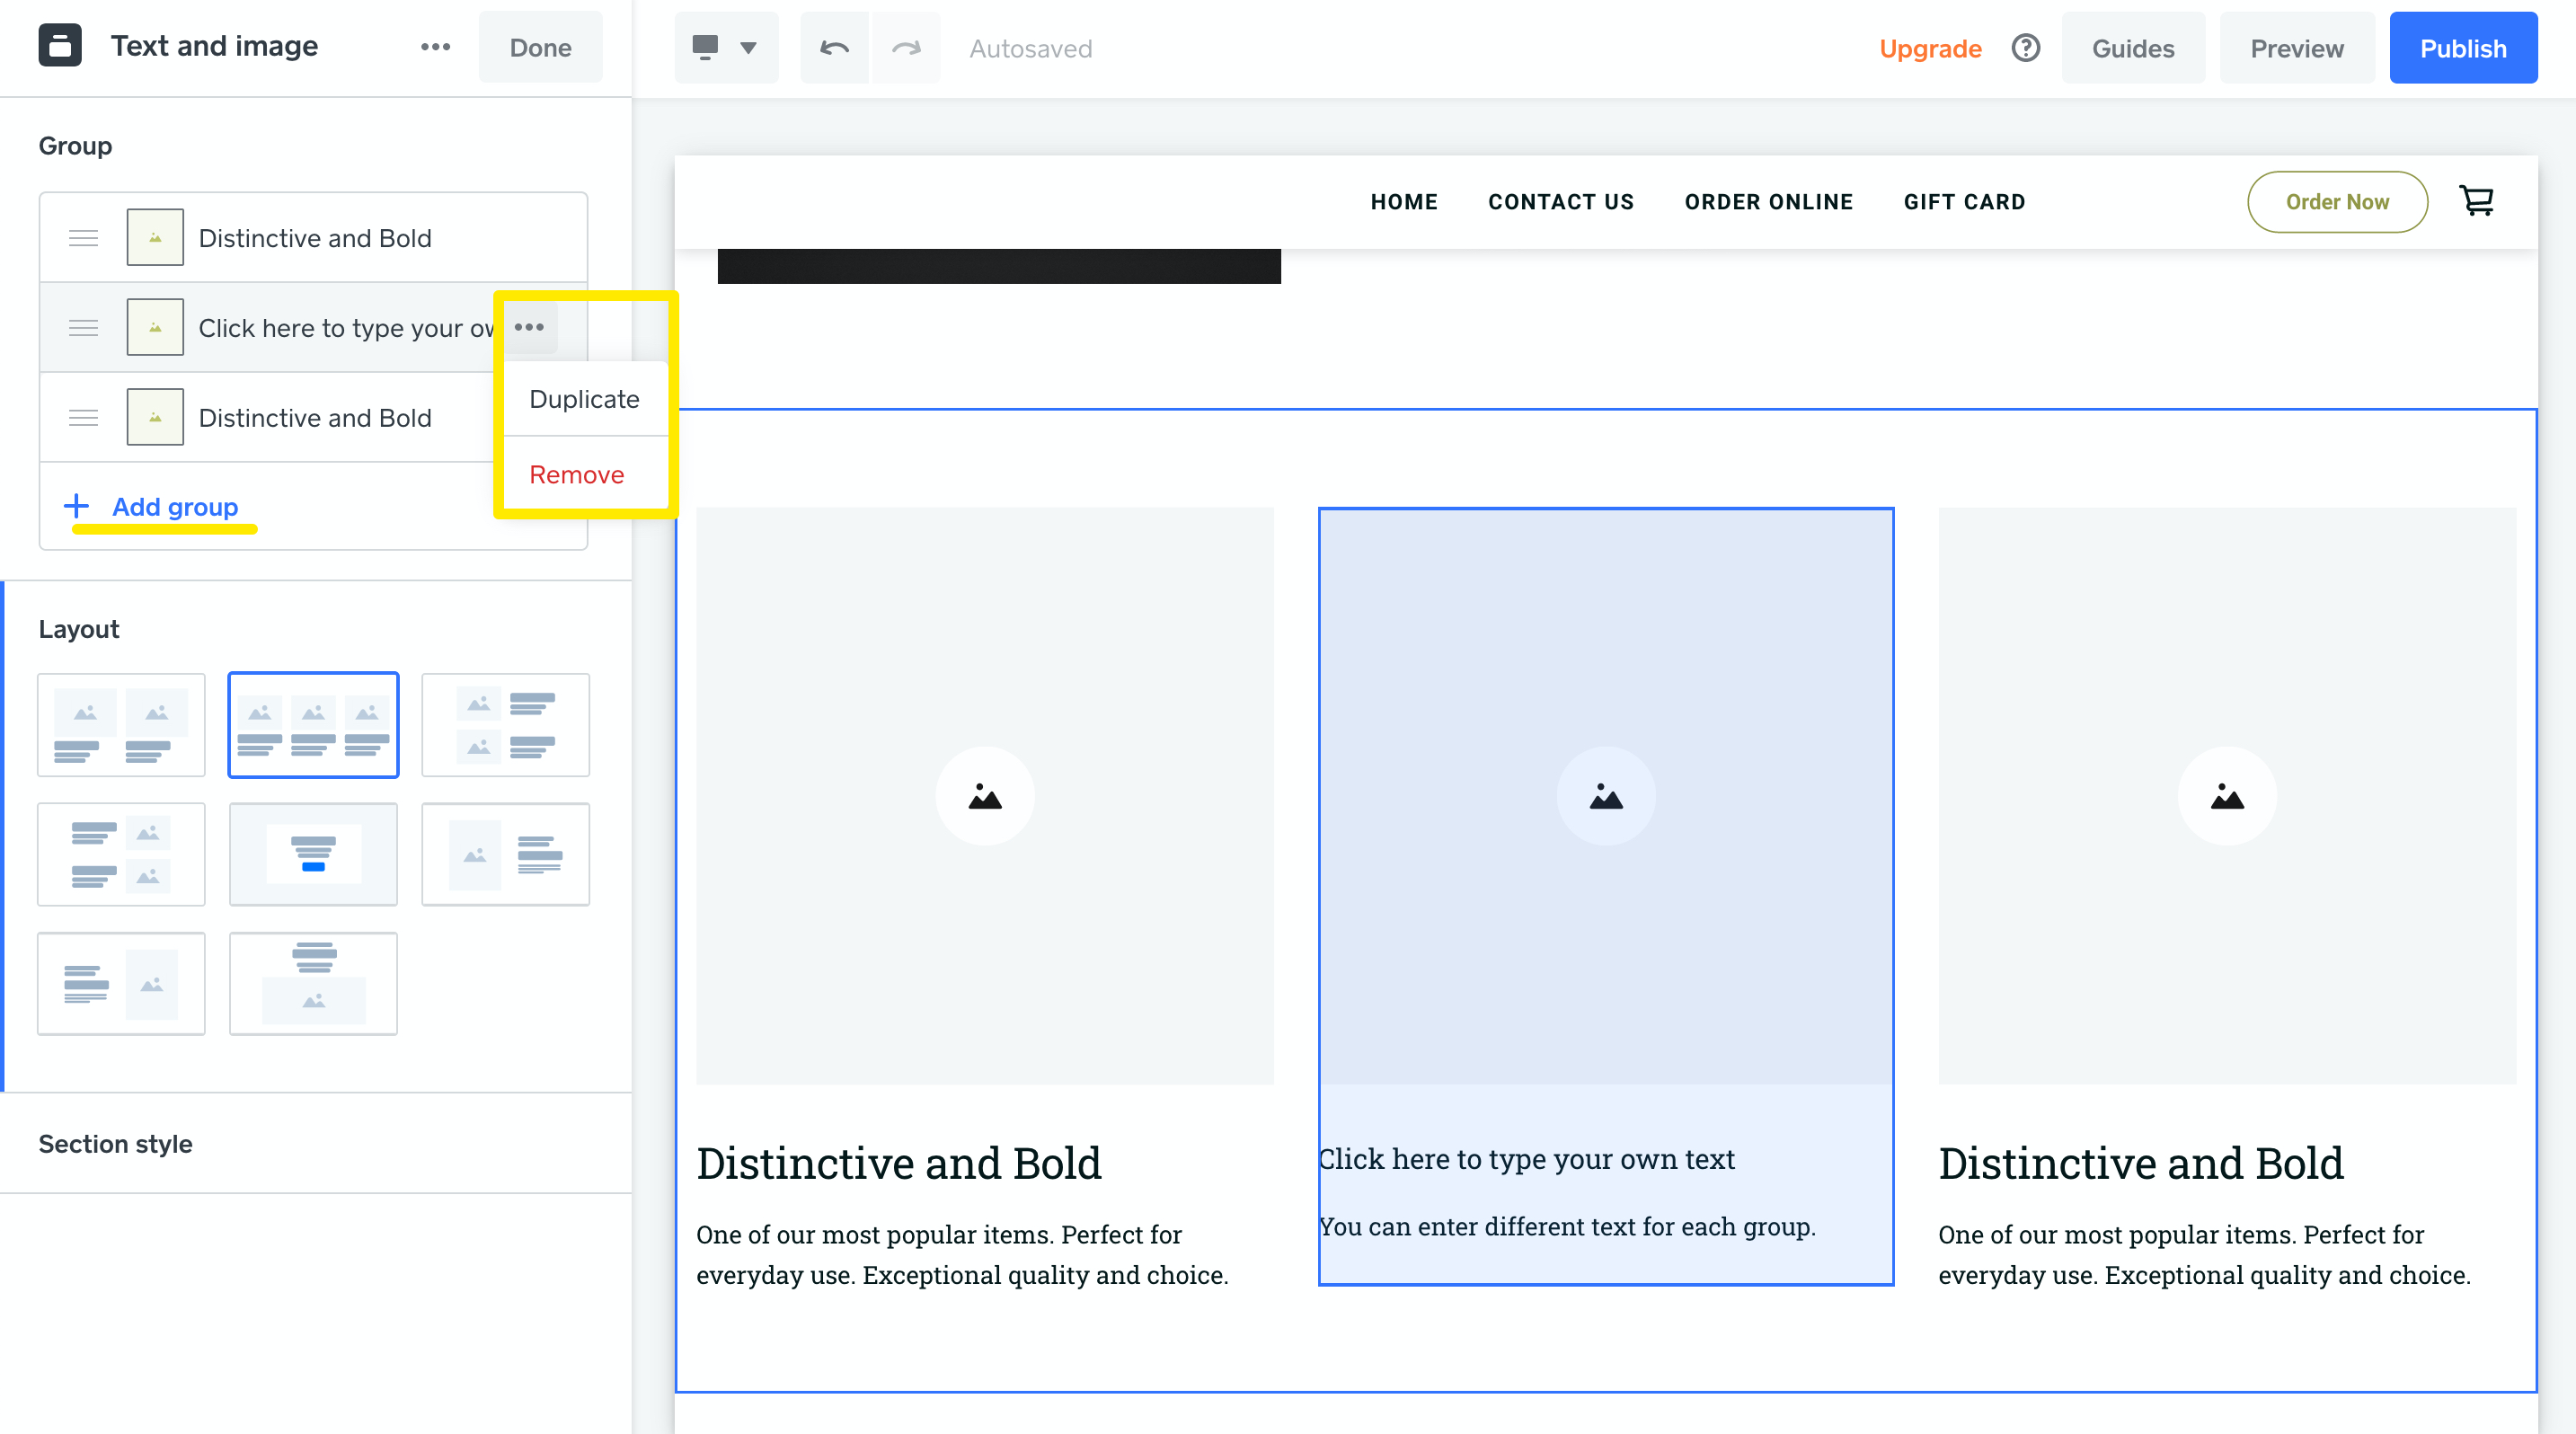
Task: Click the help question mark icon
Action: [x=2025, y=47]
